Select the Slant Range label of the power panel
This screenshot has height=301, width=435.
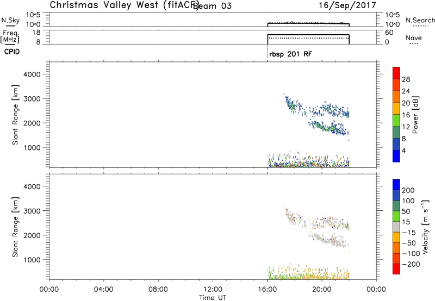tap(15, 115)
